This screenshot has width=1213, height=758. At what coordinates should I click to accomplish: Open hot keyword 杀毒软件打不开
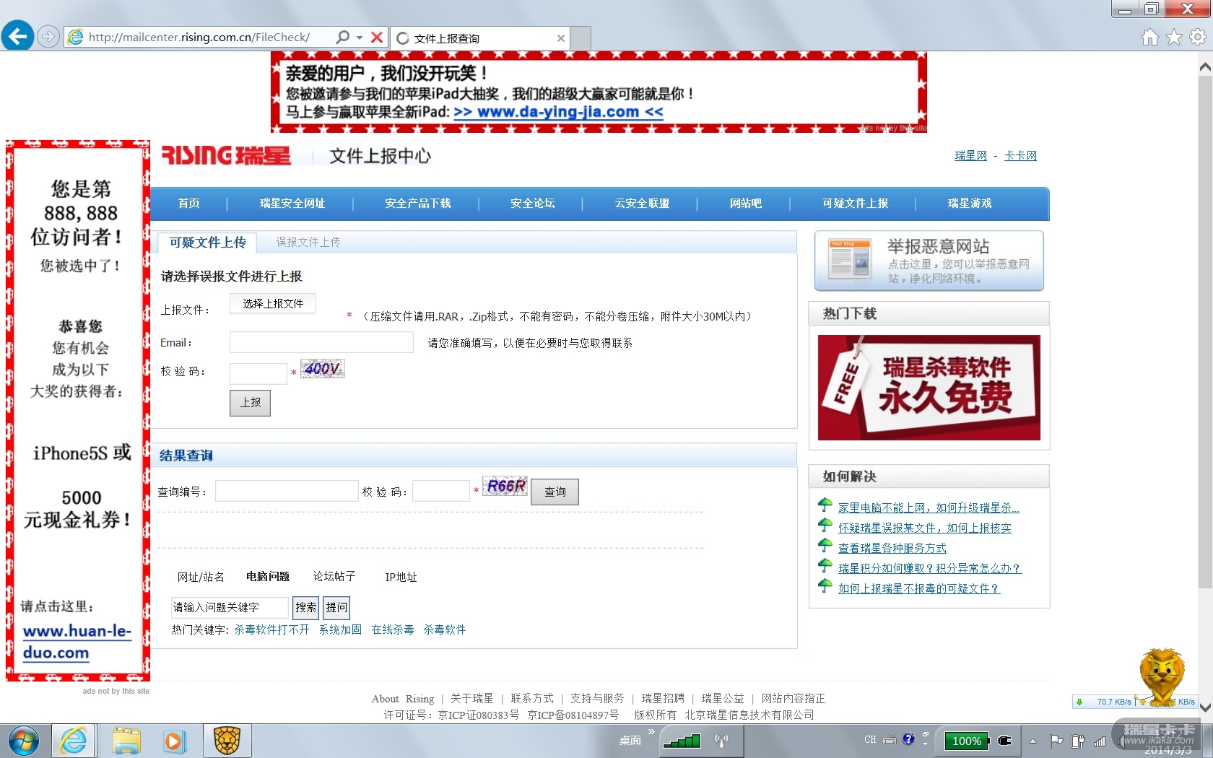click(271, 630)
